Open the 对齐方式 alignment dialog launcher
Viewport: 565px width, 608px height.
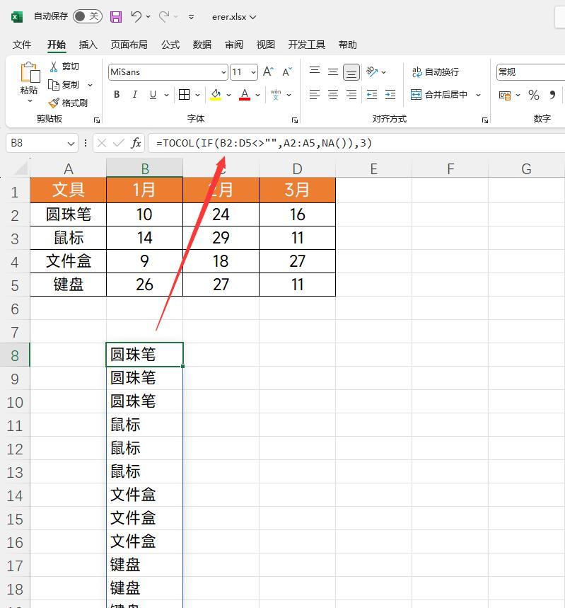pos(485,120)
